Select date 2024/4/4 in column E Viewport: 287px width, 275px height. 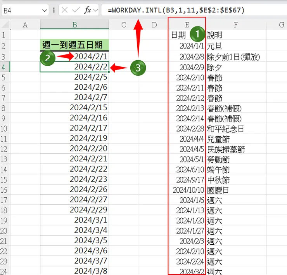point(187,139)
